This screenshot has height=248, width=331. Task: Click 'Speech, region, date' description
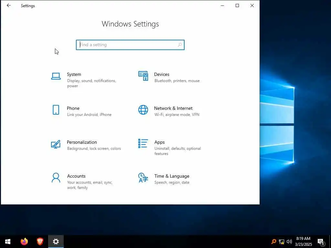tap(172, 182)
